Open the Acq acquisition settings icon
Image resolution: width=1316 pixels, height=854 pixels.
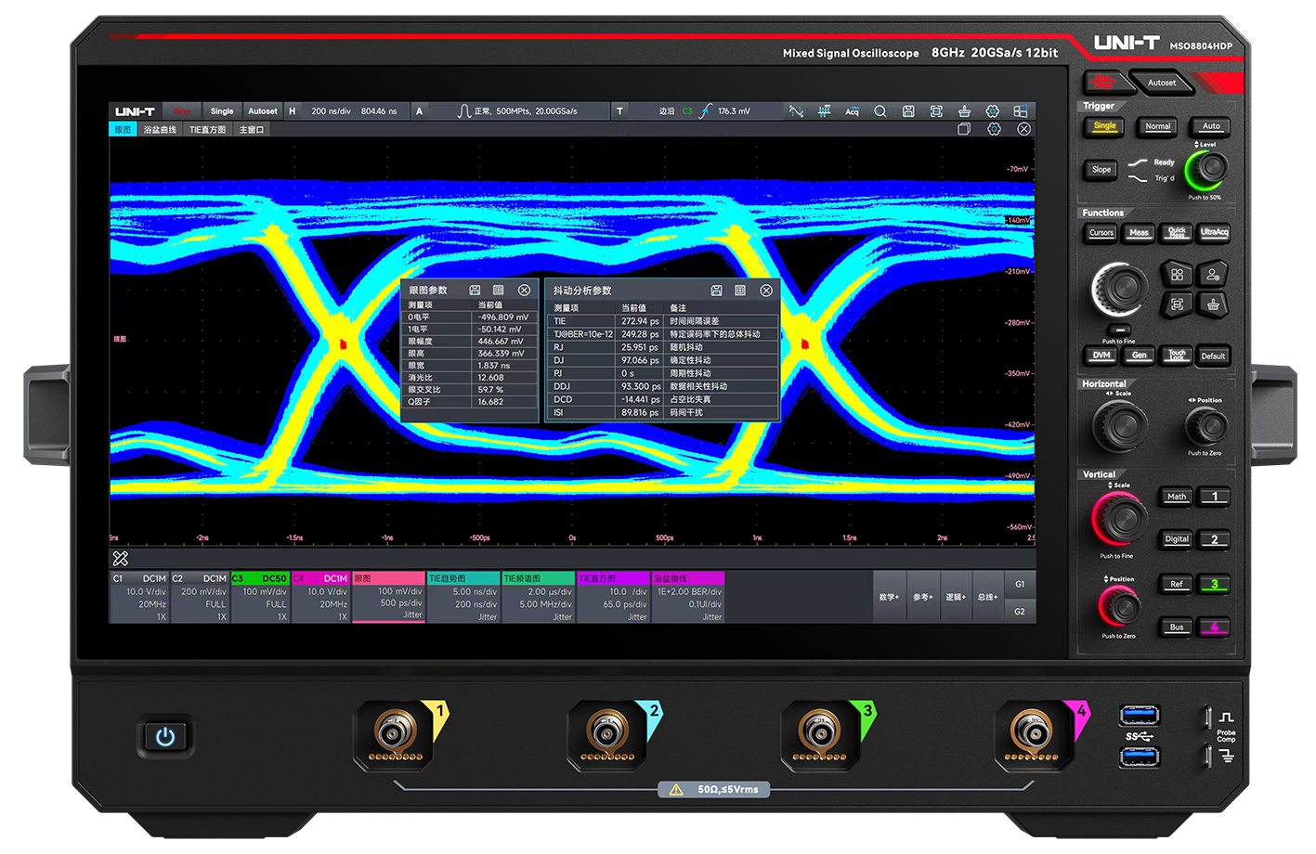[852, 111]
